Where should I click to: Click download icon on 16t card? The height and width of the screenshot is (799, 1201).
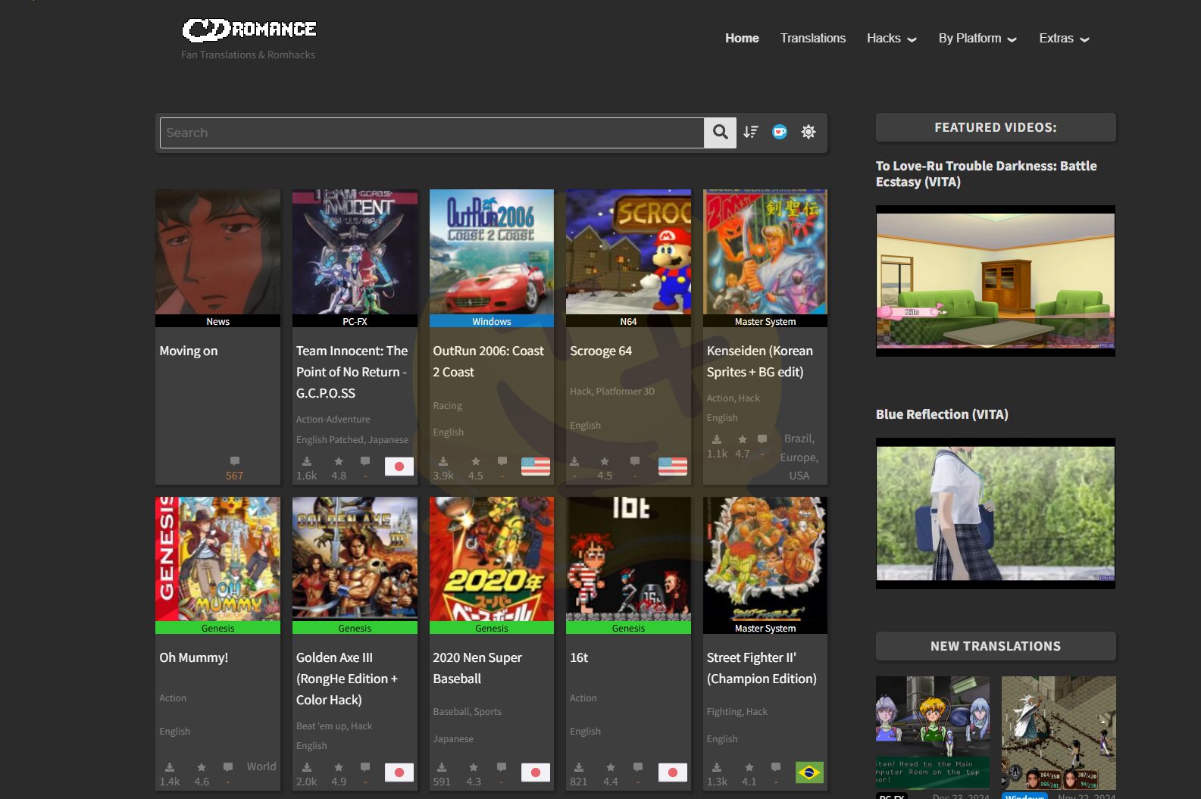[579, 767]
